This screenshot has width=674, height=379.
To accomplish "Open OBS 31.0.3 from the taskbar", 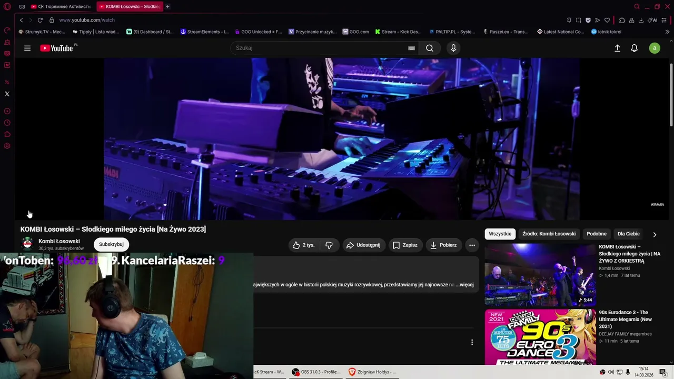I will click(316, 372).
